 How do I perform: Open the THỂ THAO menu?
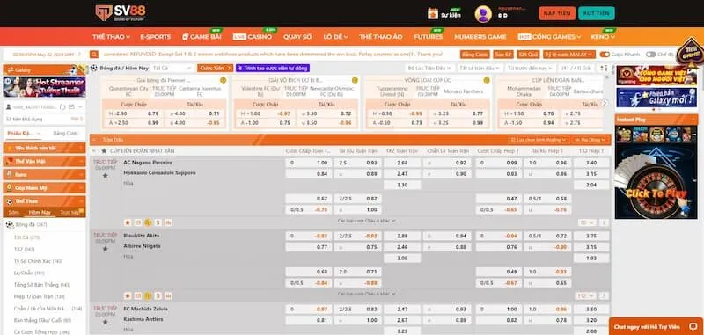pos(111,37)
